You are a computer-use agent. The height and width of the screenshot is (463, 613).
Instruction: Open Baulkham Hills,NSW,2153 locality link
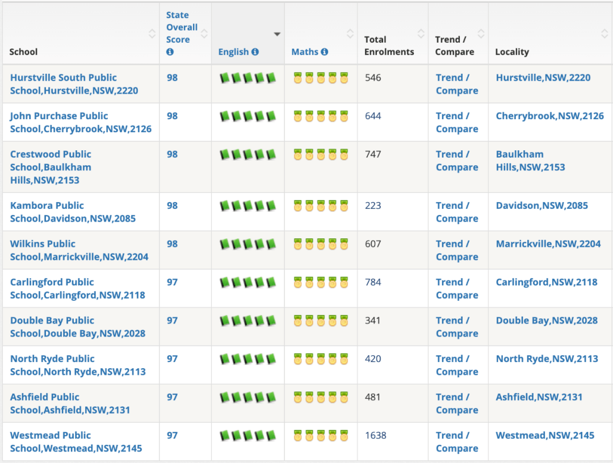point(531,161)
